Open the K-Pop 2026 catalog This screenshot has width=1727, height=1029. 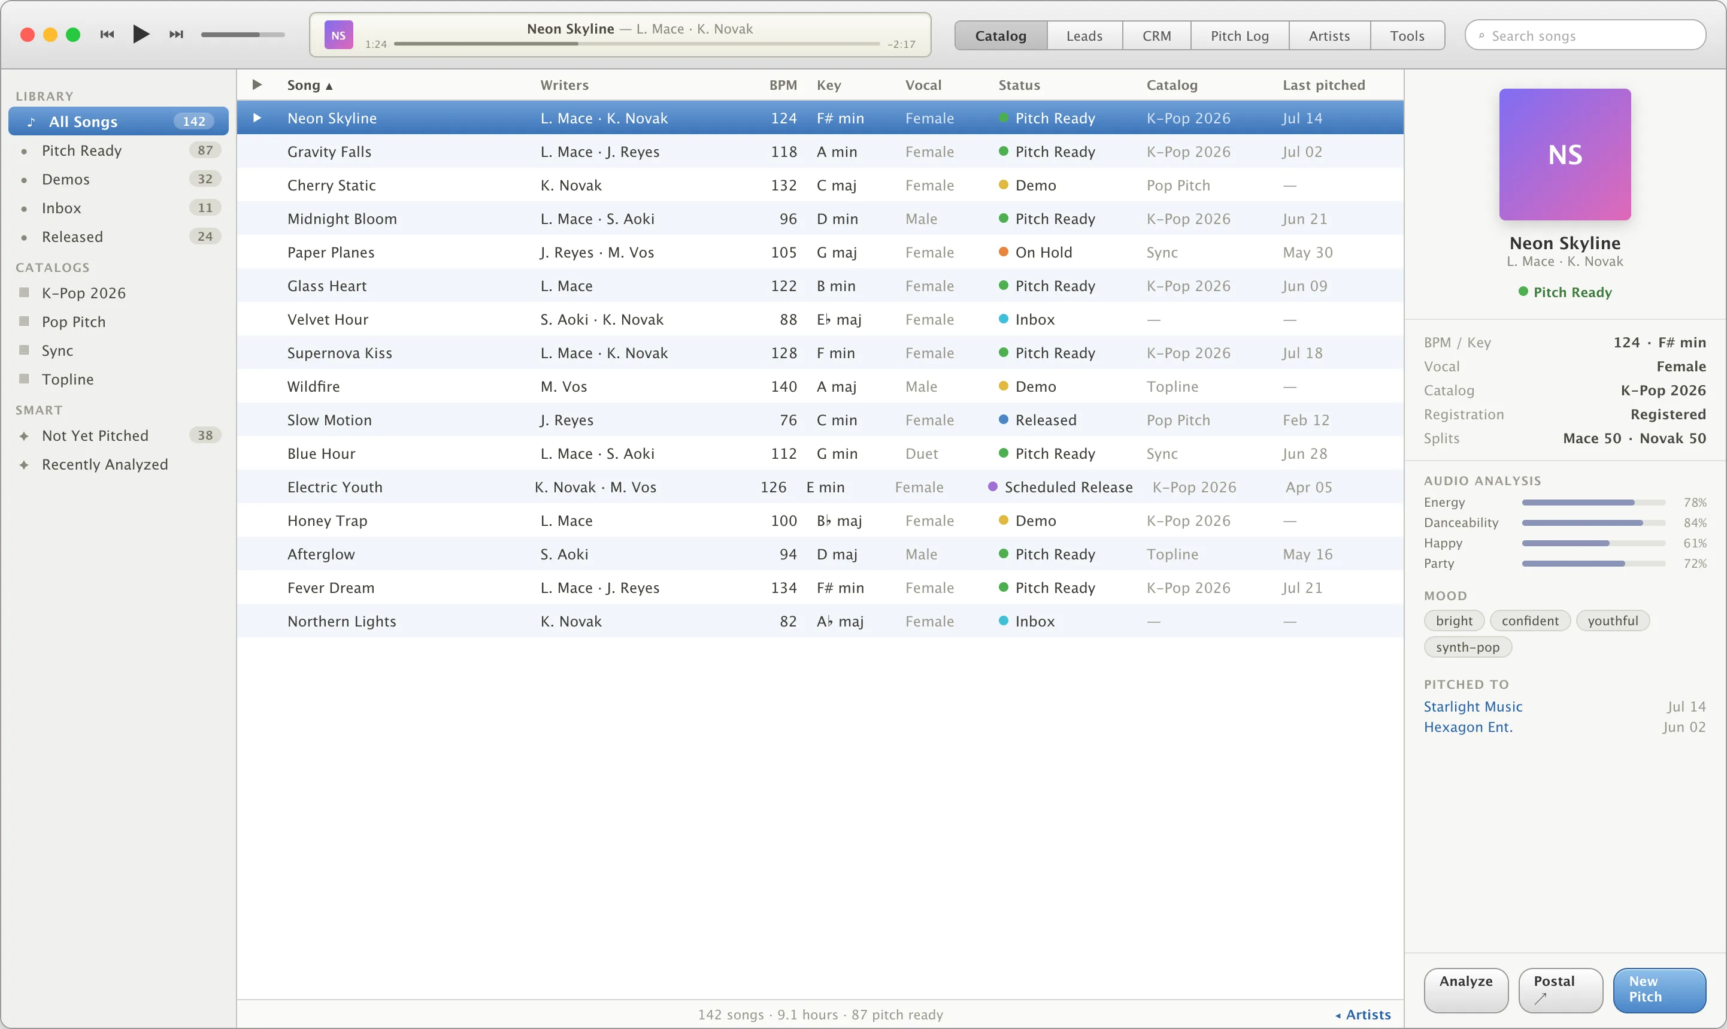point(119,293)
